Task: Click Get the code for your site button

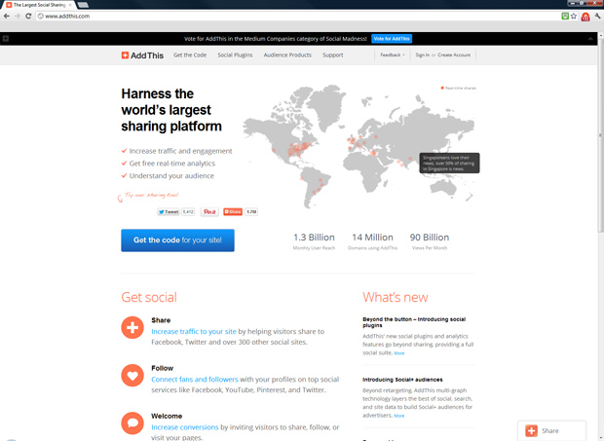Action: tap(177, 240)
